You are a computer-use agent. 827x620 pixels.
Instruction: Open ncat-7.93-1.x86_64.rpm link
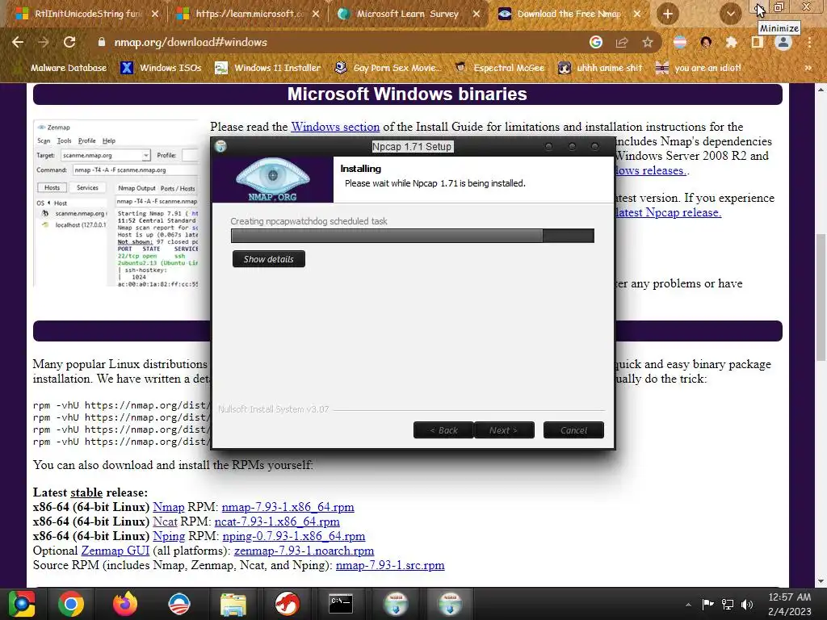pyautogui.click(x=277, y=522)
